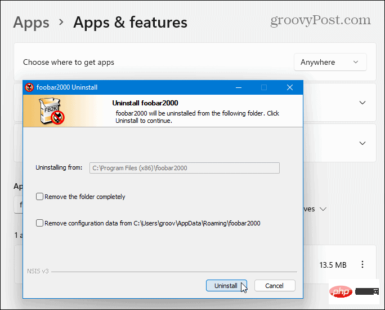Open the three-dot menu beside 13.5 MB
Image resolution: width=385 pixels, height=310 pixels.
click(x=362, y=264)
